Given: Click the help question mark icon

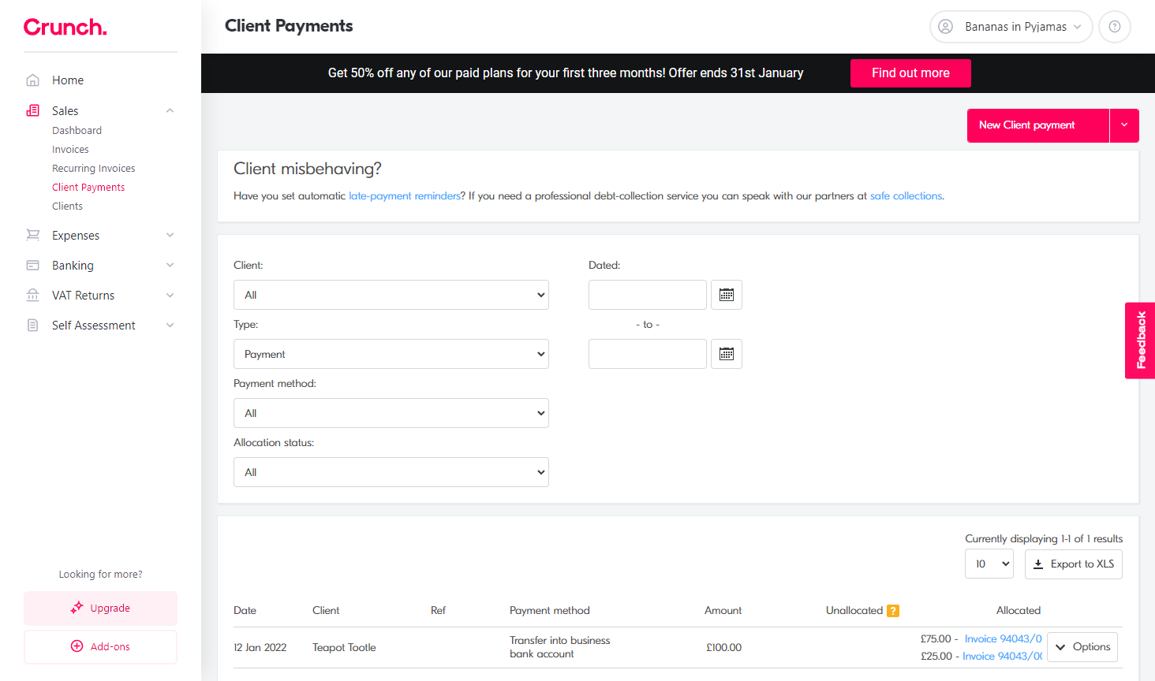Looking at the screenshot, I should pos(1114,27).
